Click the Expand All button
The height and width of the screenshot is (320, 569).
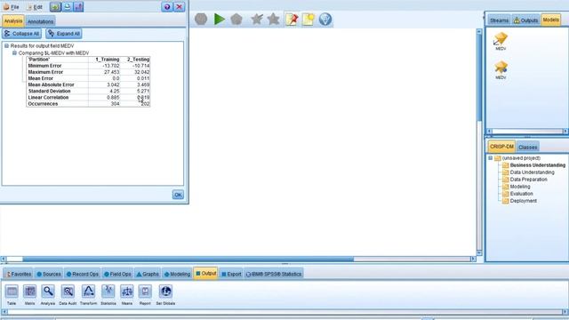point(64,34)
